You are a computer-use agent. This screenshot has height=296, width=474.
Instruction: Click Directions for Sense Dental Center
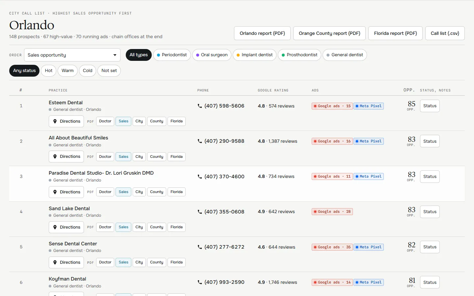(66, 262)
